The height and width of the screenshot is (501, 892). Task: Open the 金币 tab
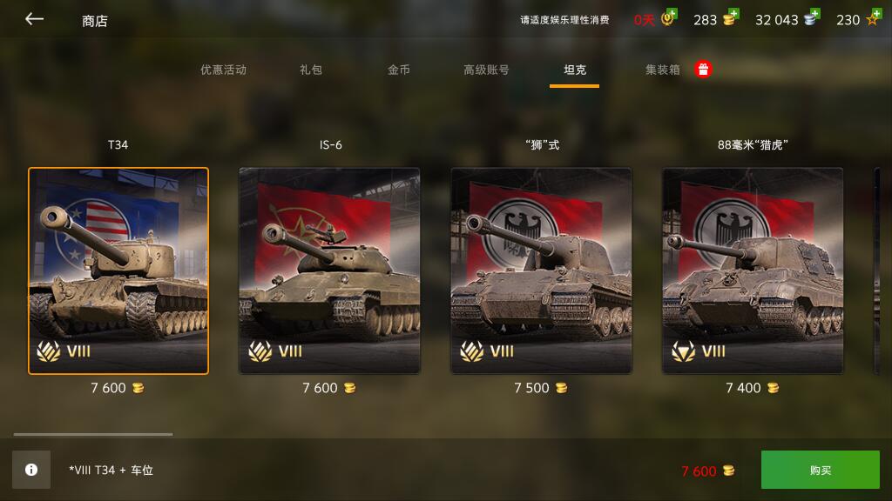click(398, 70)
